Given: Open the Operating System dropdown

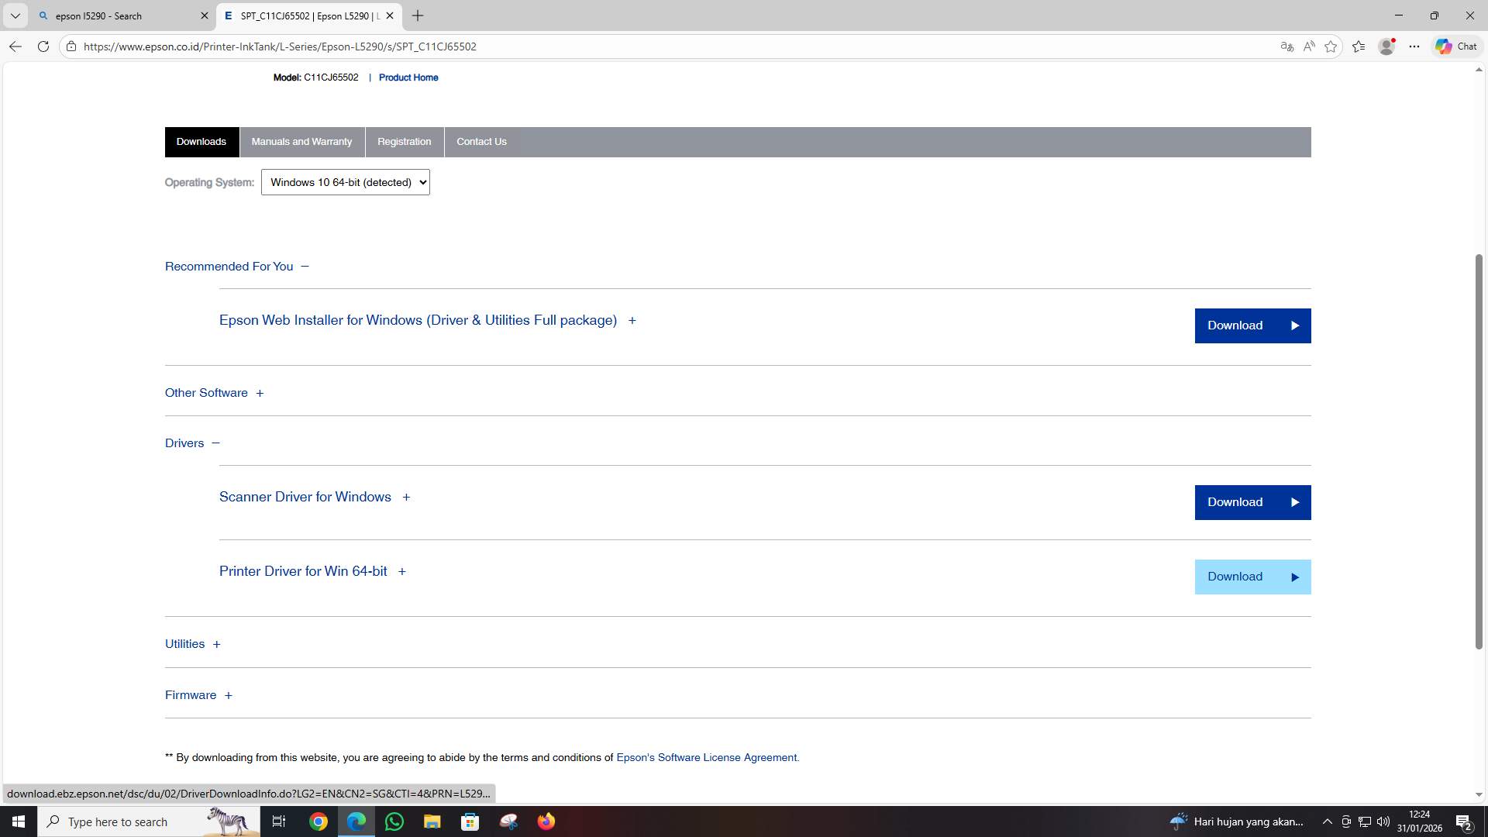Looking at the screenshot, I should pyautogui.click(x=346, y=181).
